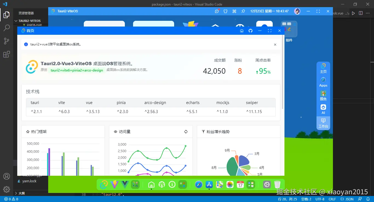Open 工作台 in right side dock
Screen dimensions: 374x202
323,123
